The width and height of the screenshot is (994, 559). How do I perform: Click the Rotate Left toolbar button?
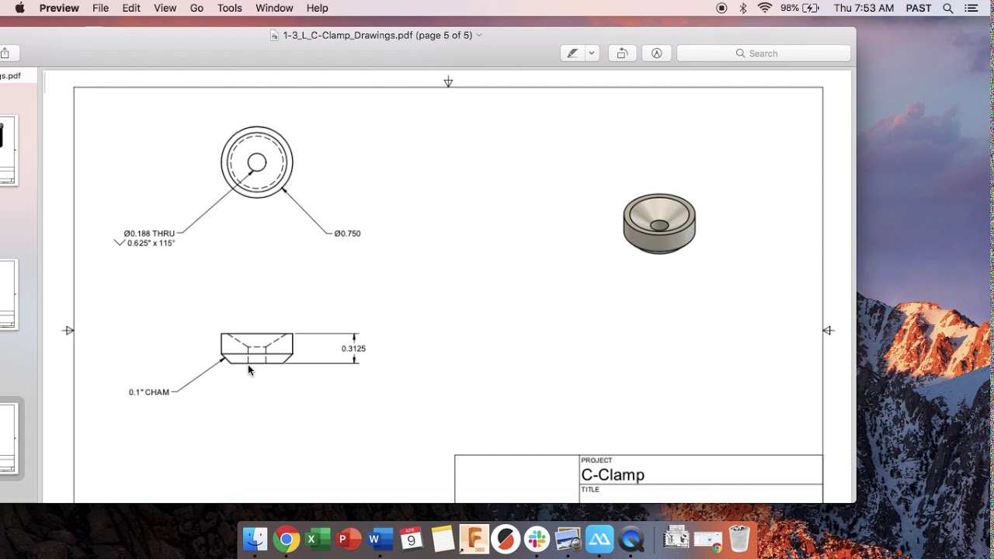click(x=622, y=54)
